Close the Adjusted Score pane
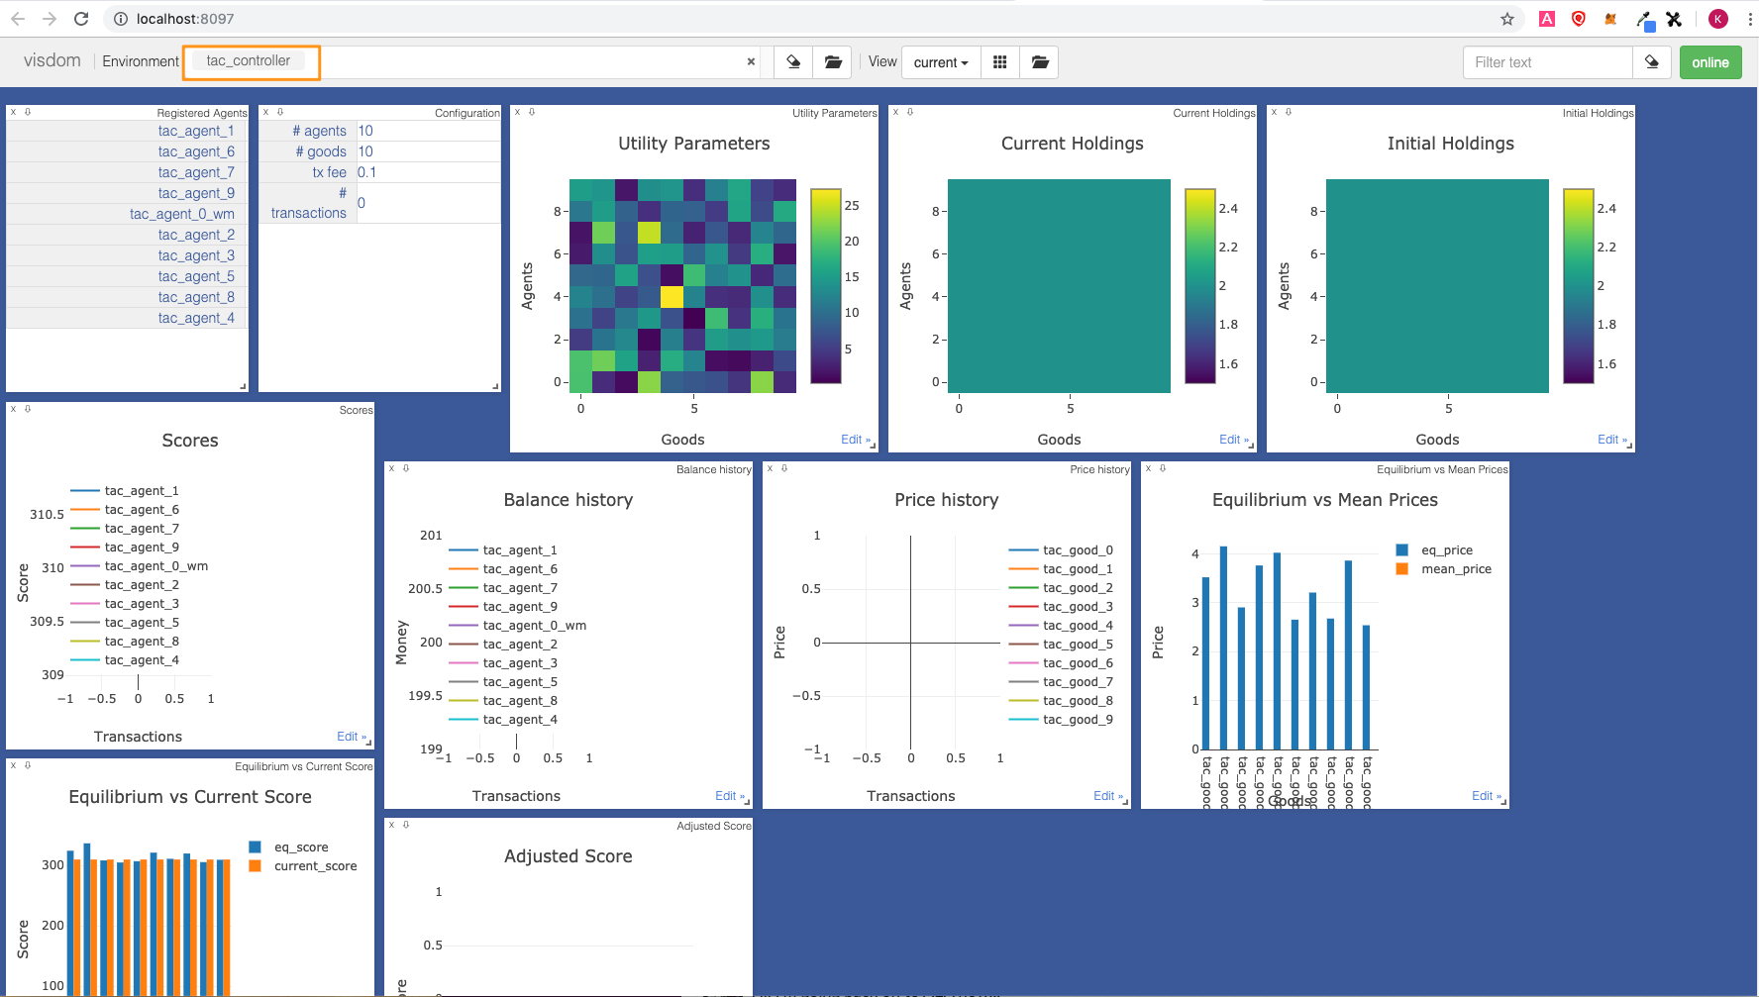The height and width of the screenshot is (997, 1759). (x=391, y=825)
